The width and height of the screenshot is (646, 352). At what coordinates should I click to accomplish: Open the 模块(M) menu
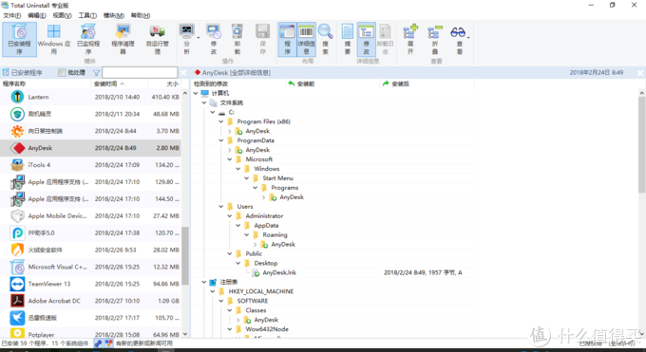[x=114, y=15]
